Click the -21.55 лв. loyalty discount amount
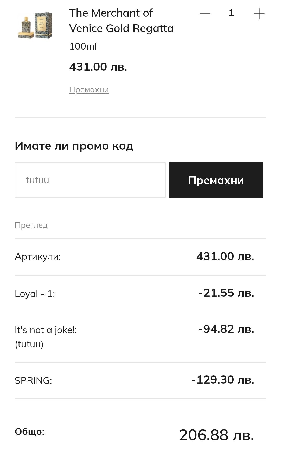 (226, 293)
